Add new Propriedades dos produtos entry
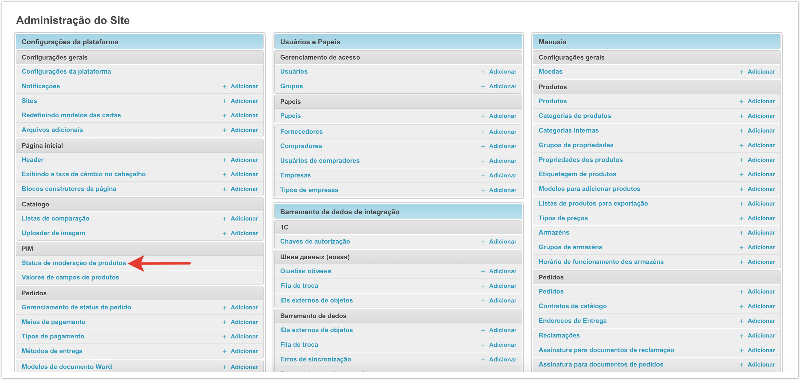Image resolution: width=800 pixels, height=380 pixels. pos(761,160)
